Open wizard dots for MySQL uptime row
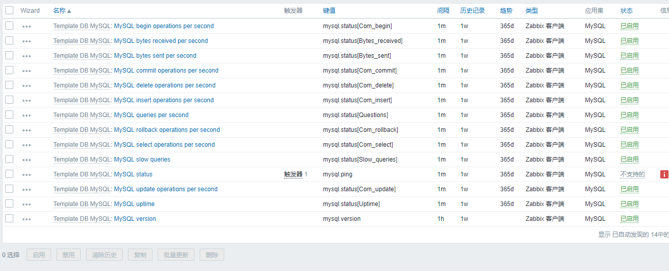 27,204
